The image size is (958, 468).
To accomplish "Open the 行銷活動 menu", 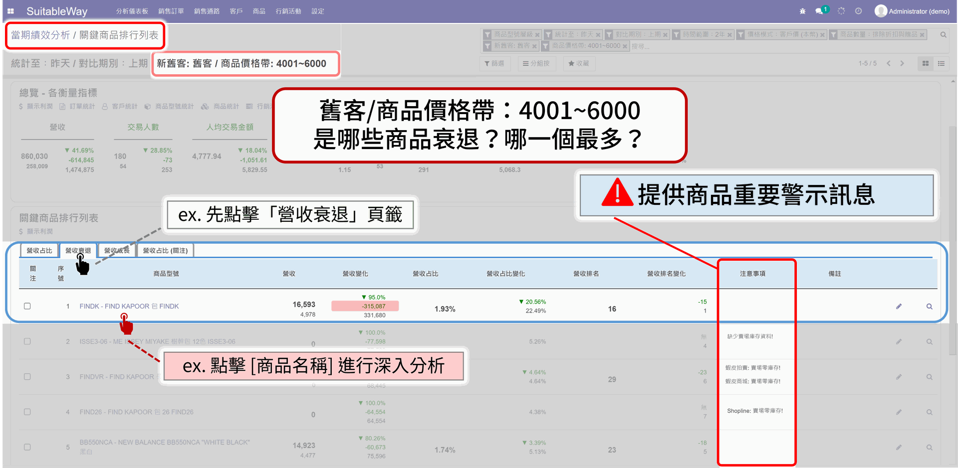I will pyautogui.click(x=288, y=11).
